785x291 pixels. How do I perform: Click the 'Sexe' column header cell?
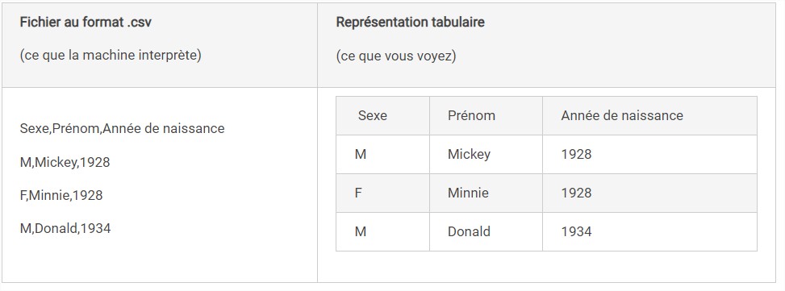click(383, 116)
